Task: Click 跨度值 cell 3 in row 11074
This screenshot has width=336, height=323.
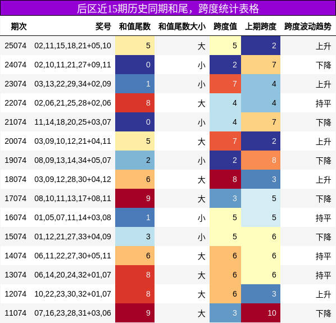Action: click(x=225, y=313)
